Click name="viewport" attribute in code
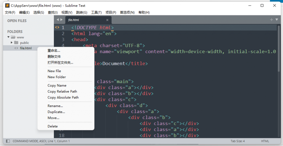The image size is (283, 146). point(121,51)
